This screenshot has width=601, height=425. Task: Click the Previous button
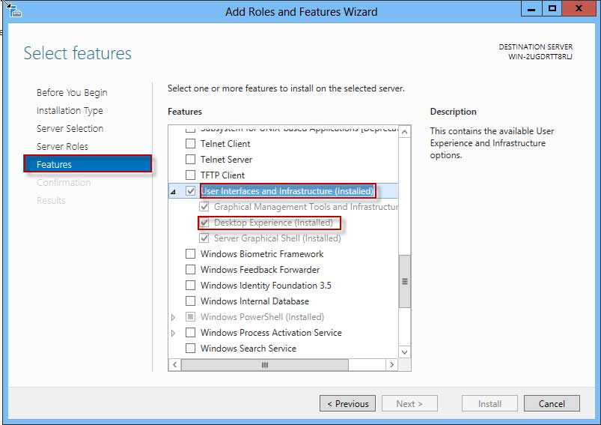[347, 403]
